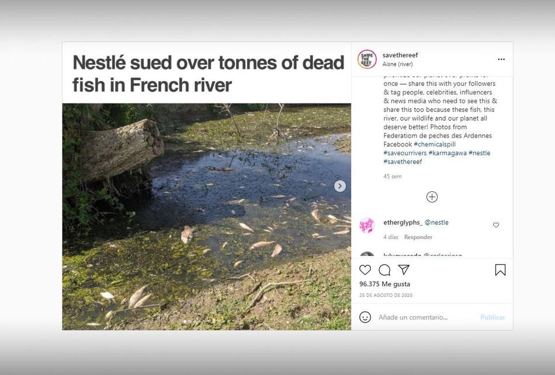Open the Aisne (river) location page

point(398,63)
